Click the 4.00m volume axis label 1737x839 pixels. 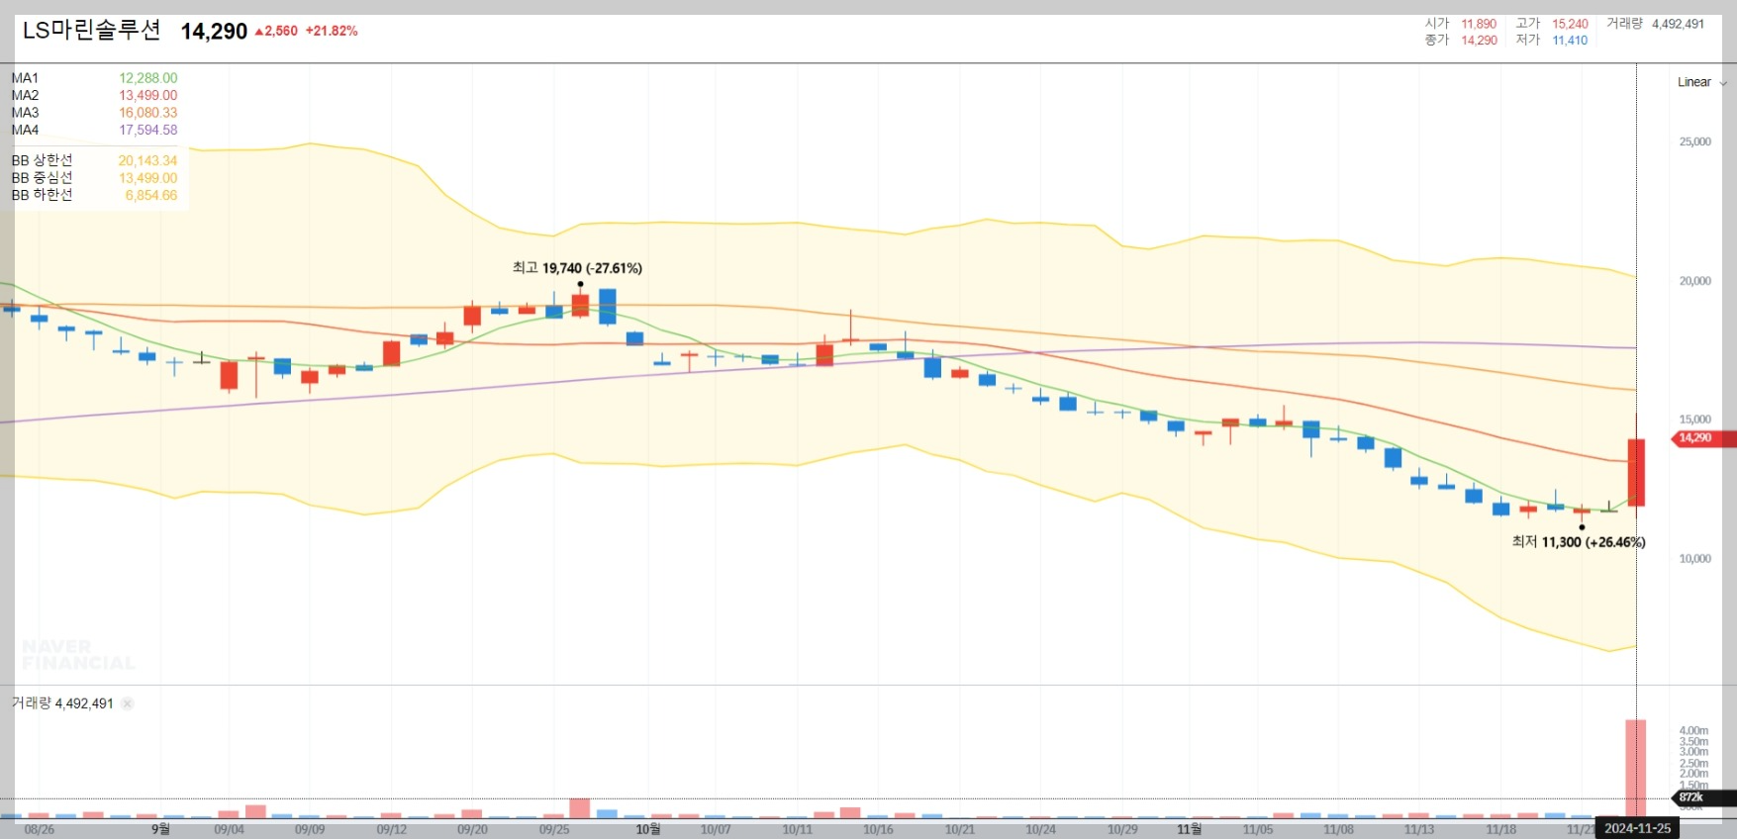(x=1693, y=730)
